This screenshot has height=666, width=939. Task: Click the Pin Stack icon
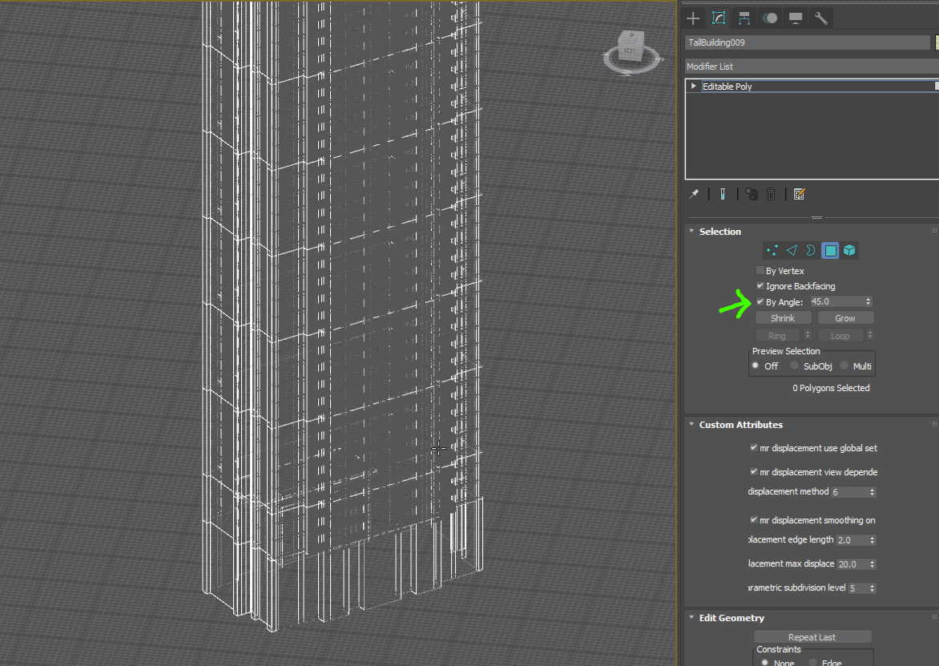[x=695, y=194]
